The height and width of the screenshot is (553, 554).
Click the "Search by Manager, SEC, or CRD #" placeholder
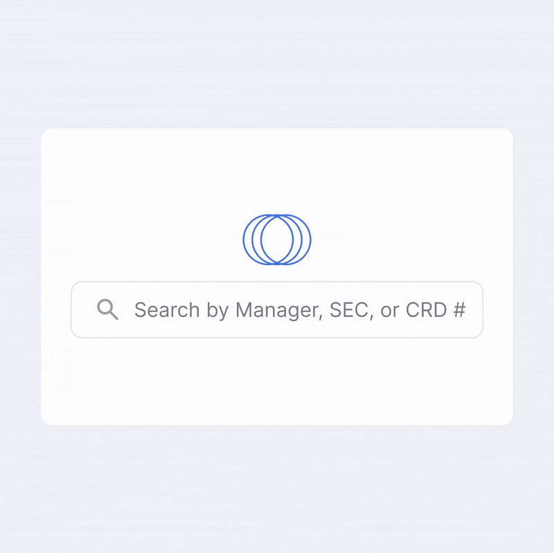(x=299, y=309)
